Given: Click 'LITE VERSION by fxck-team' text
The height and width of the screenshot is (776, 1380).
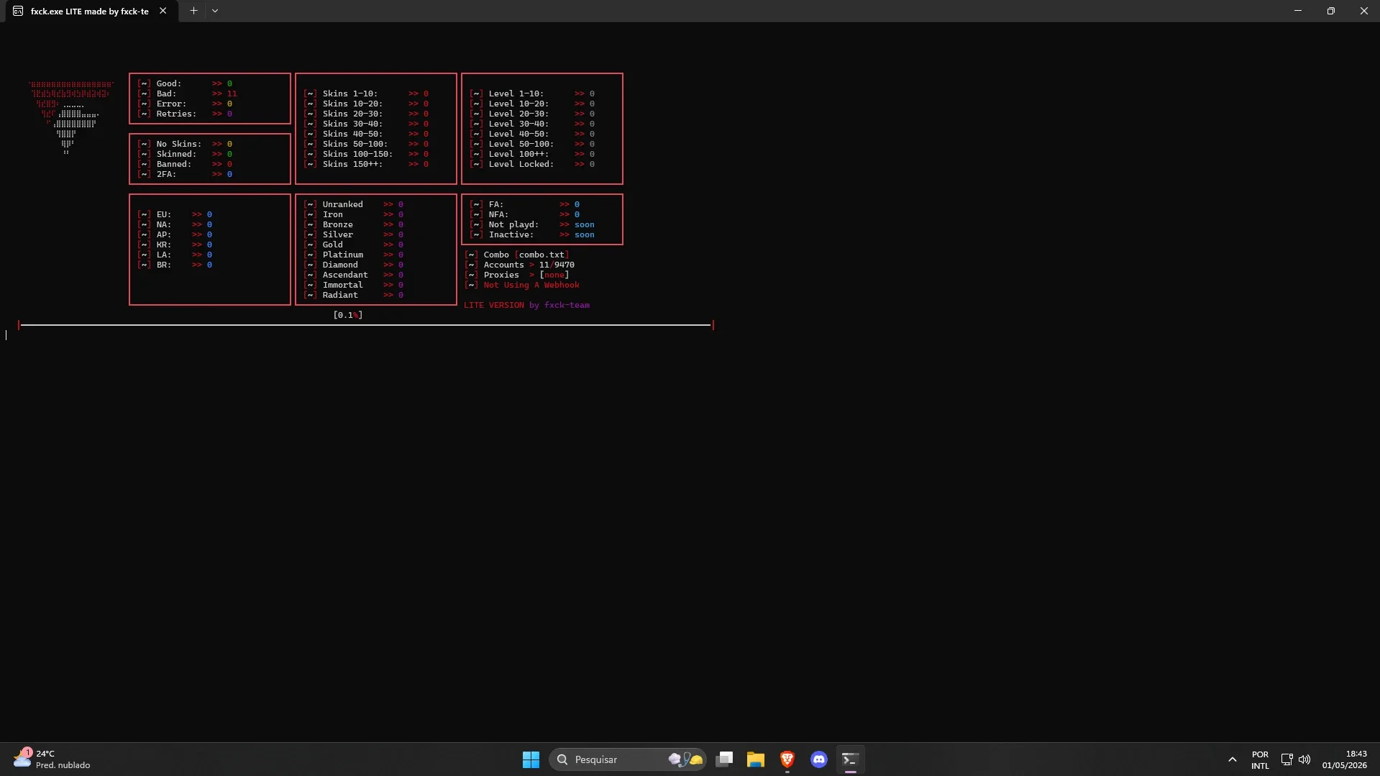Looking at the screenshot, I should 526,305.
